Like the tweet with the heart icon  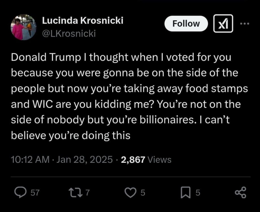click(x=131, y=193)
